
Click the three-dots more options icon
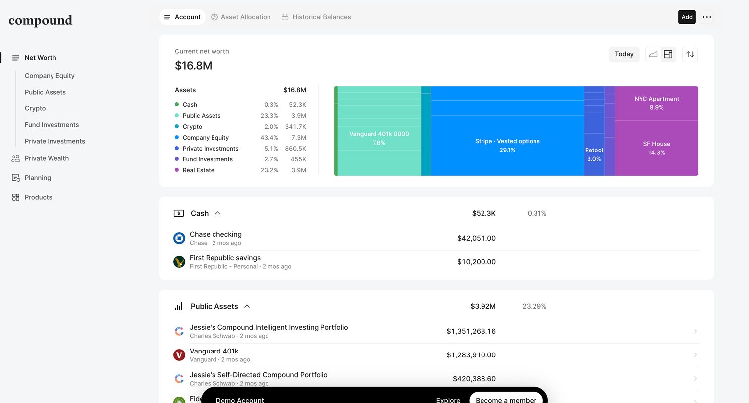pyautogui.click(x=707, y=17)
